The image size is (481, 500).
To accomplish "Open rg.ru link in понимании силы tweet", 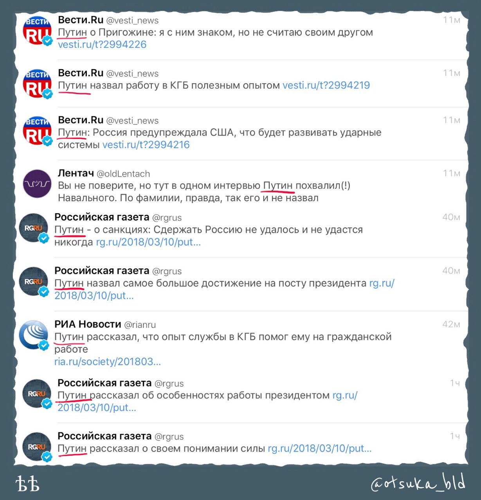I will click(319, 448).
